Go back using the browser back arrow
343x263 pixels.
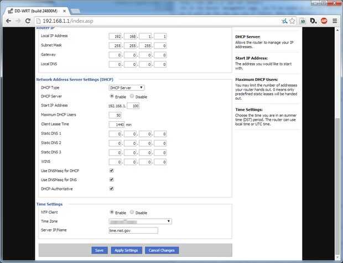[x=8, y=21]
